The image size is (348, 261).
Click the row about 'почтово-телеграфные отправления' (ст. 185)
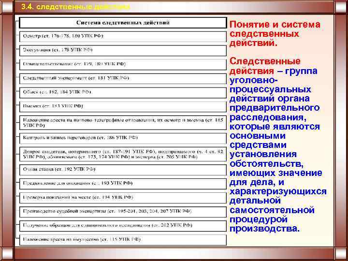[x=123, y=123]
